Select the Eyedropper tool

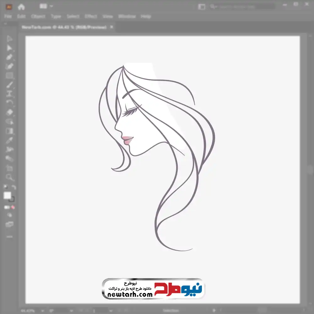point(9,140)
